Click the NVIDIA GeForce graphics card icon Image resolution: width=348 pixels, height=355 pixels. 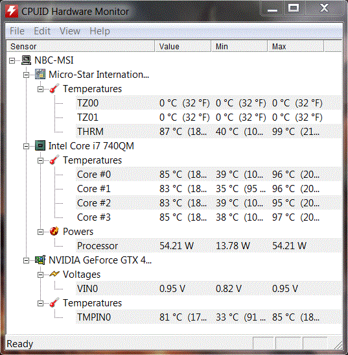pyautogui.click(x=40, y=260)
